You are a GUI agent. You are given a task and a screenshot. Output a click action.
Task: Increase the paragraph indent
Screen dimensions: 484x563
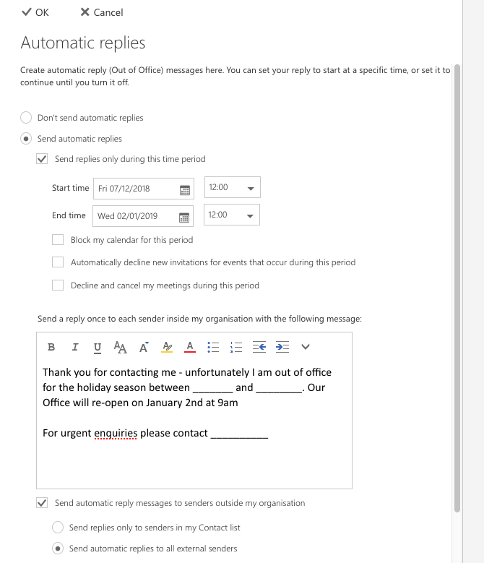282,347
